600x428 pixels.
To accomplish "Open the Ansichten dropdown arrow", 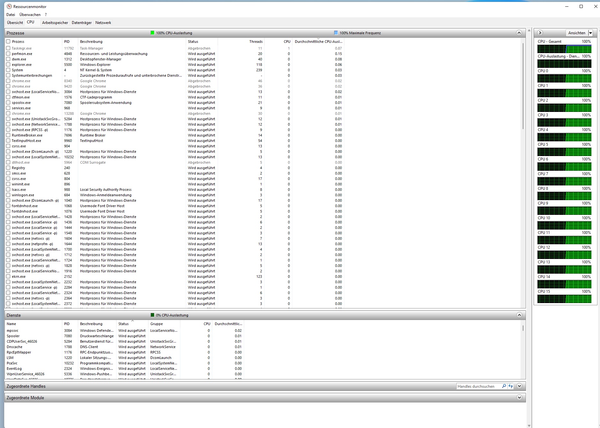I will pyautogui.click(x=590, y=33).
